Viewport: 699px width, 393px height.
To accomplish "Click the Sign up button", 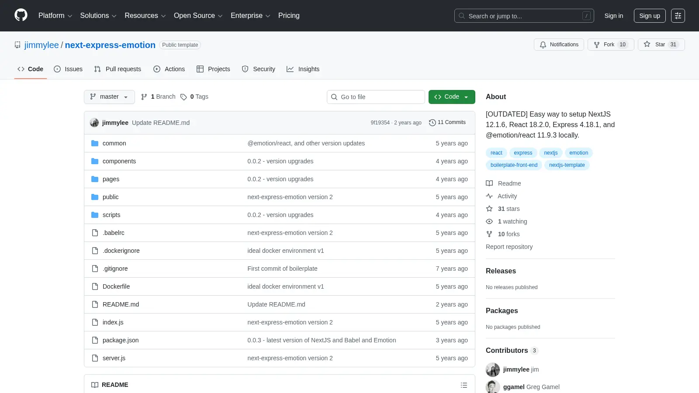I will (650, 16).
